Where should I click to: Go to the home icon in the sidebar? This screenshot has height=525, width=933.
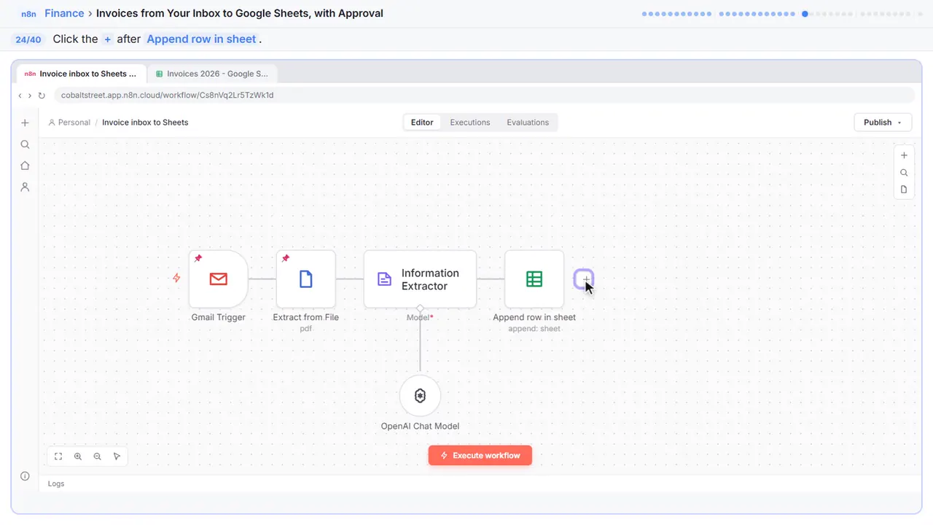25,166
